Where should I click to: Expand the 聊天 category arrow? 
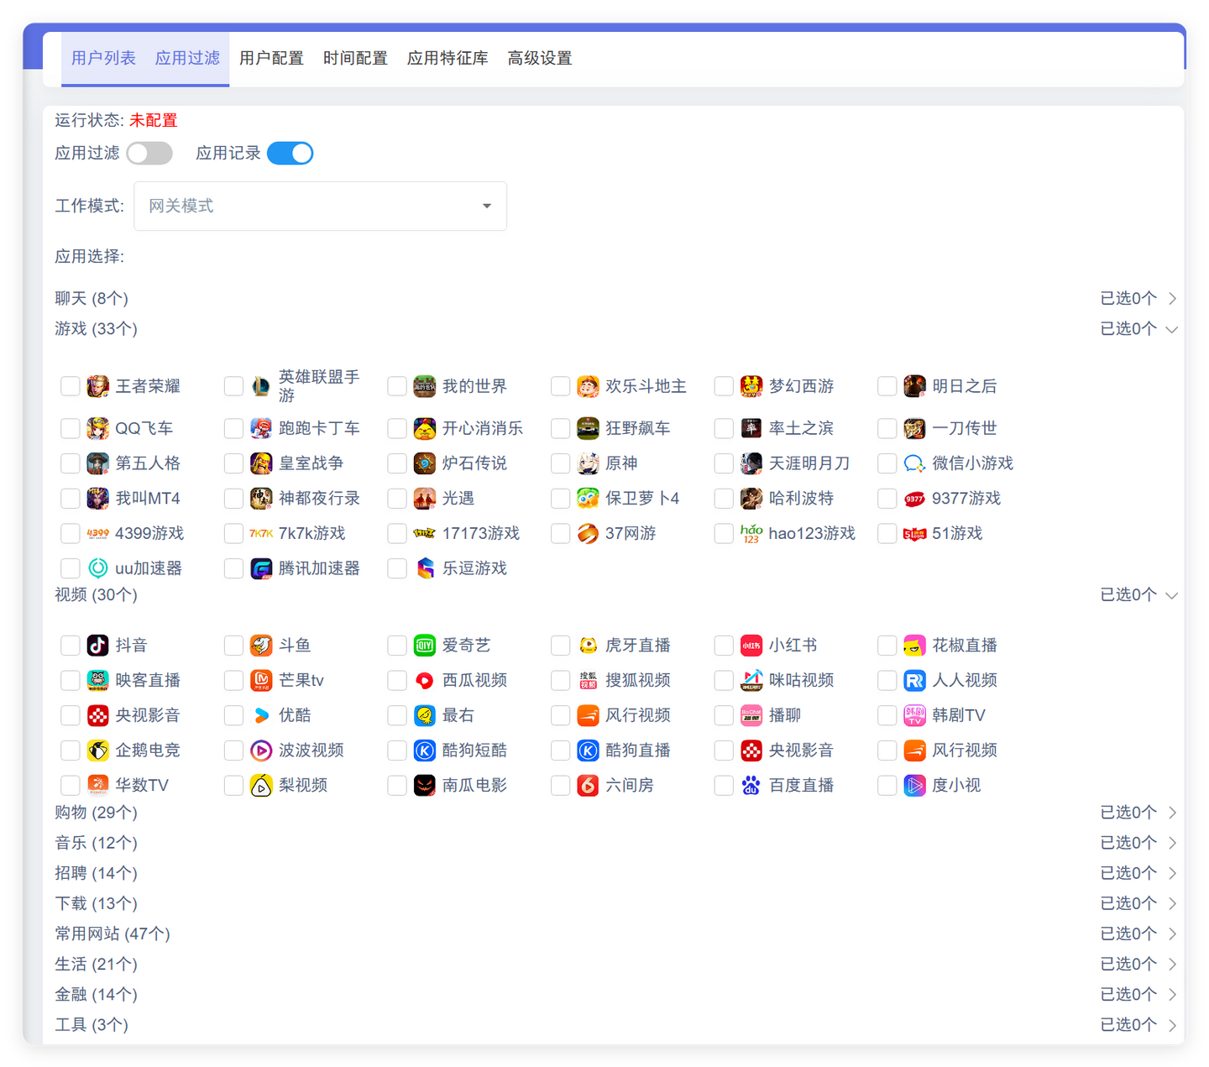1172,299
